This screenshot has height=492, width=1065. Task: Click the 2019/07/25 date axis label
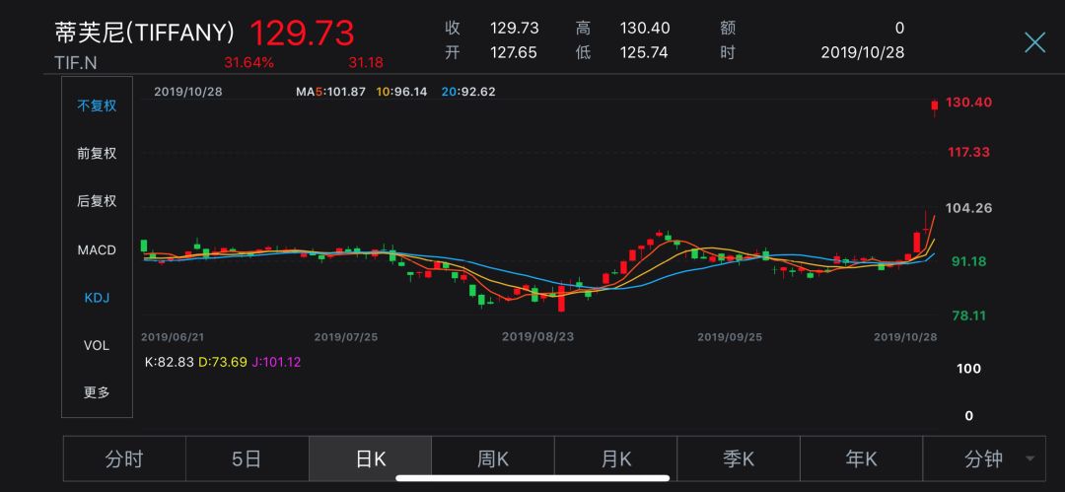pos(346,336)
